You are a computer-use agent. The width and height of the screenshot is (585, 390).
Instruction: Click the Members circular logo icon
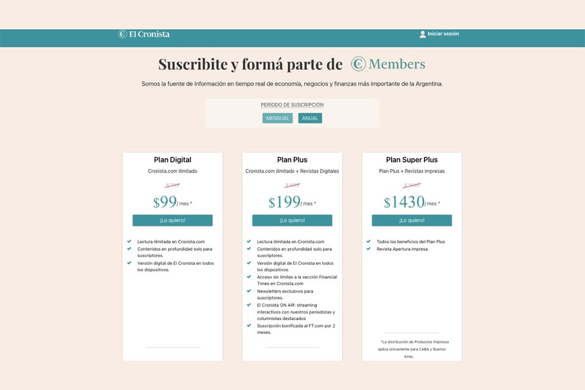pyautogui.click(x=358, y=64)
